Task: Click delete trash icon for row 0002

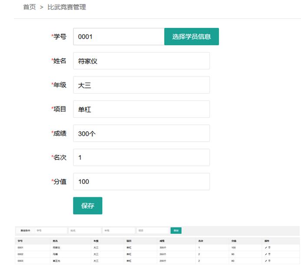Action: point(269,254)
